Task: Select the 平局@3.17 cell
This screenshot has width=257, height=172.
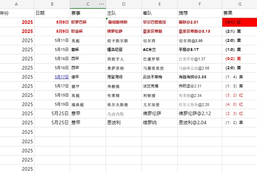Action: click(x=199, y=49)
